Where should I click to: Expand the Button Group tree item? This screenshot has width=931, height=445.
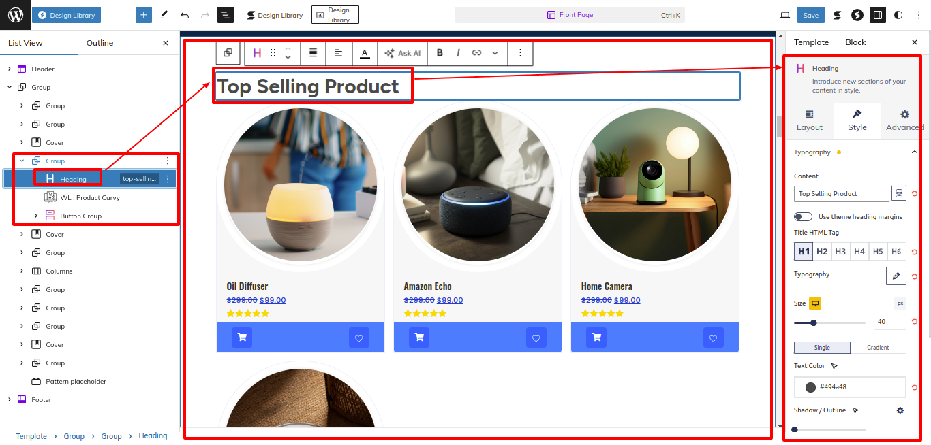[36, 216]
